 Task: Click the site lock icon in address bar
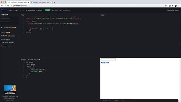tap(12, 6)
